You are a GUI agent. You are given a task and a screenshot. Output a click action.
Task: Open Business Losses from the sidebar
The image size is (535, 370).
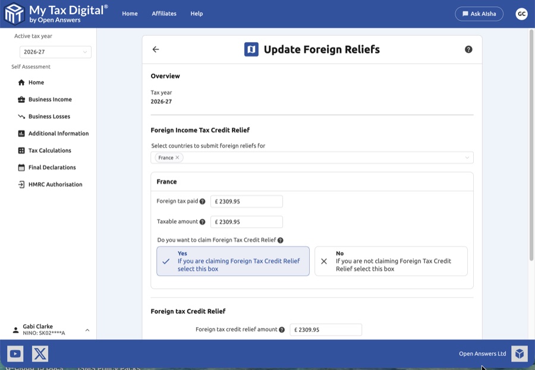[x=22, y=116]
